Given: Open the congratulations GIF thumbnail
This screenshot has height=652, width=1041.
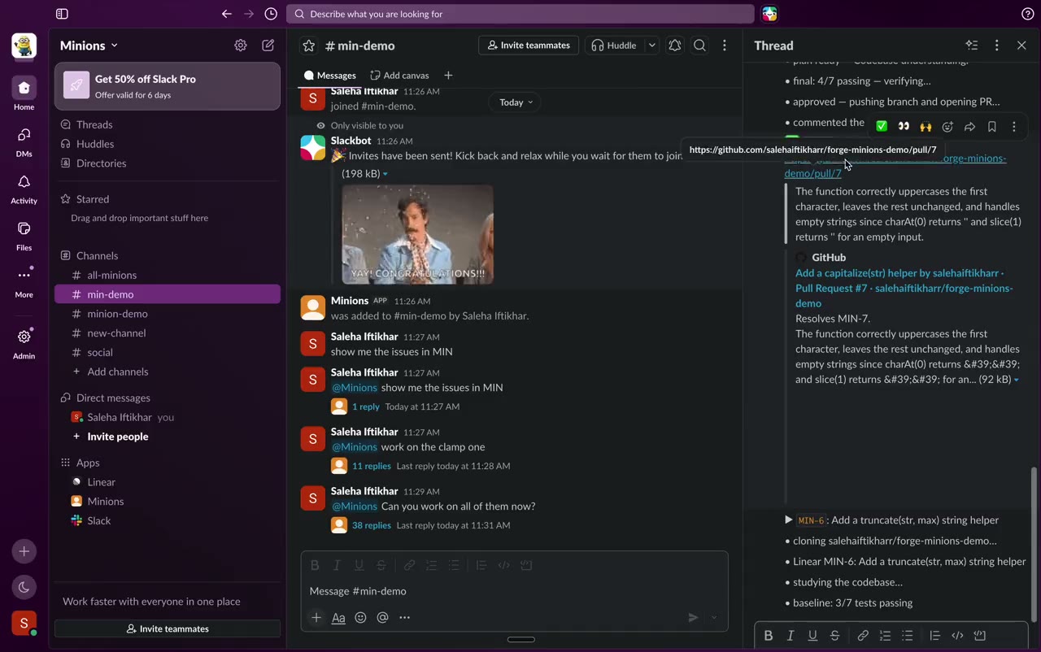Looking at the screenshot, I should click(x=417, y=234).
